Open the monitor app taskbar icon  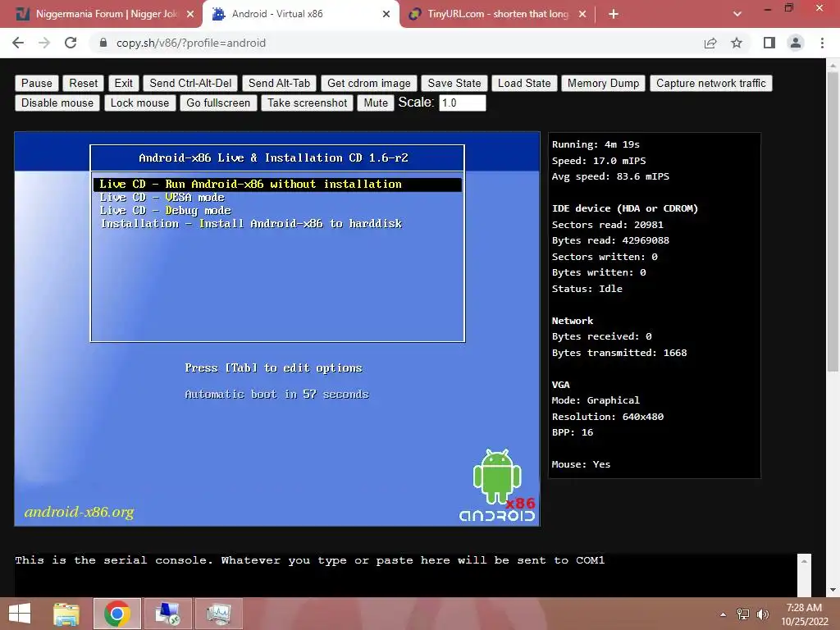218,614
